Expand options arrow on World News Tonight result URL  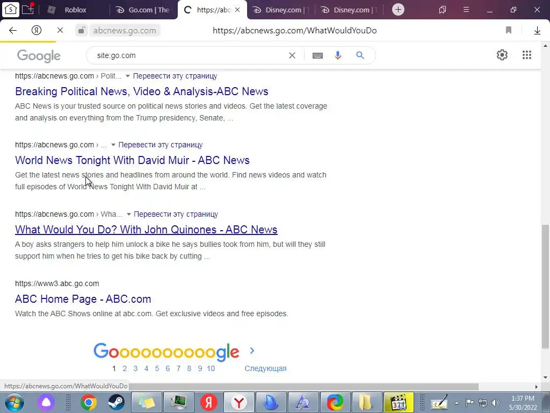click(113, 145)
